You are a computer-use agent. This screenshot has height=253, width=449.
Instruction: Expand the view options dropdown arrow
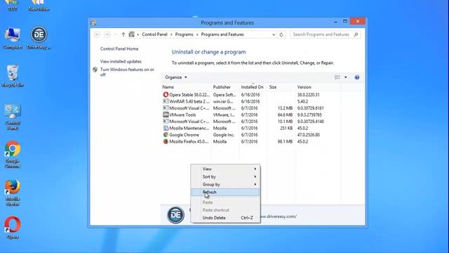346,77
